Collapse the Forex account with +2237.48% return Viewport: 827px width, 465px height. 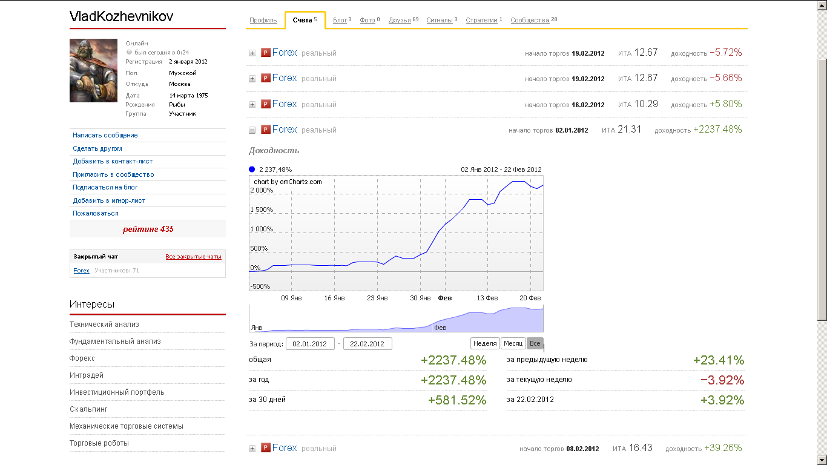click(x=252, y=130)
